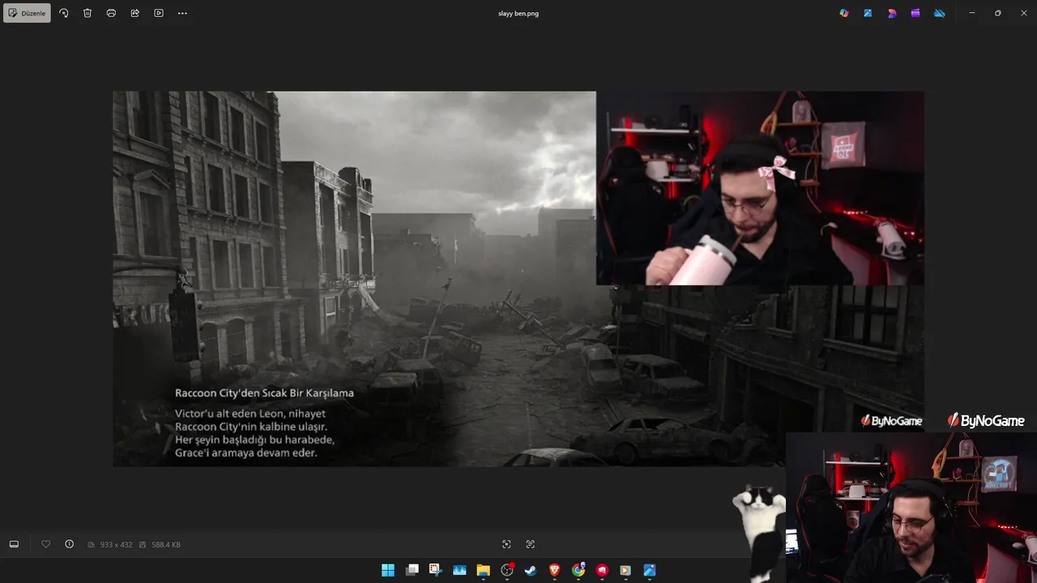The height and width of the screenshot is (583, 1037).
Task: Open the performance monitor graph taskbar icon
Action: coord(459,570)
